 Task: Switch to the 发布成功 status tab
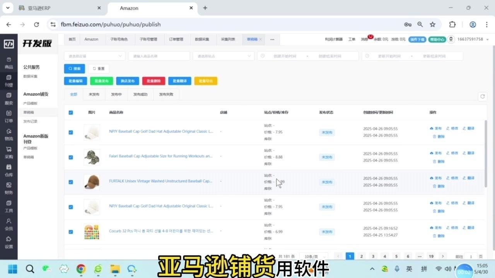pyautogui.click(x=140, y=94)
